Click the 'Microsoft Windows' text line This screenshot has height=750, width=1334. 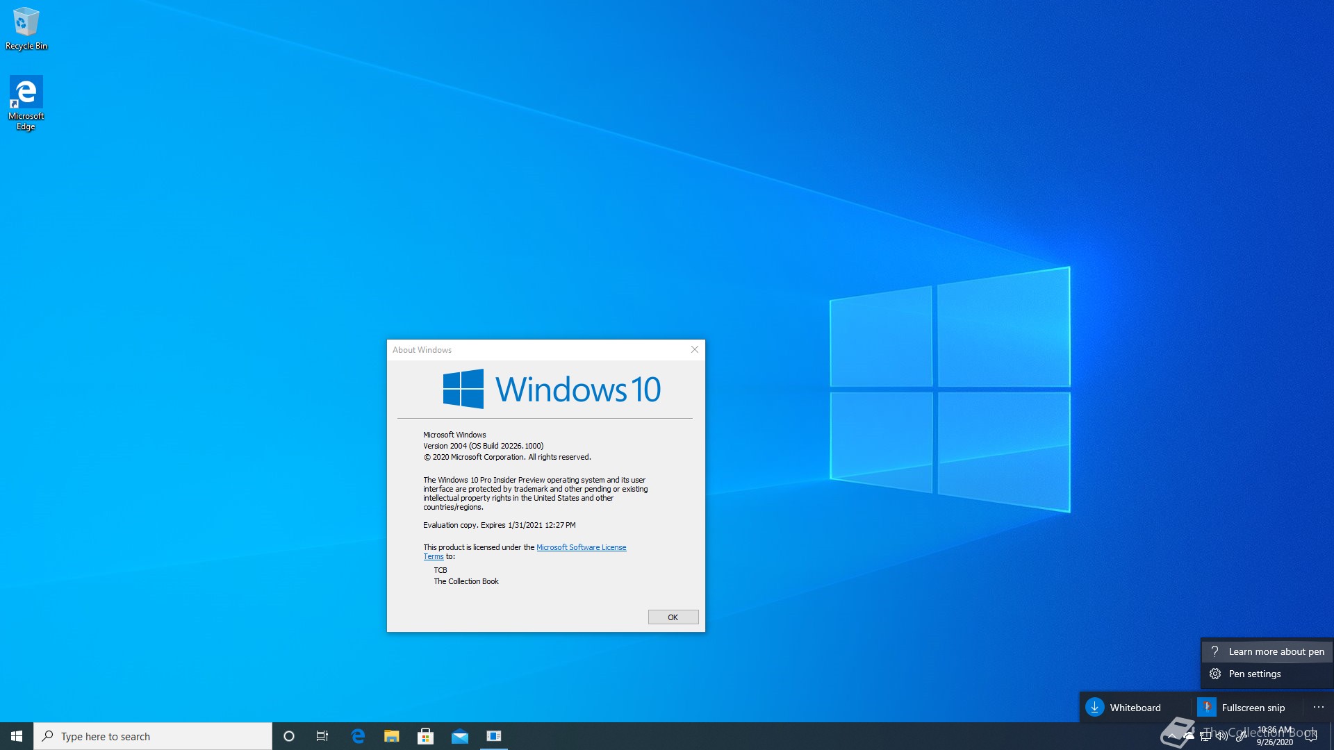454,435
